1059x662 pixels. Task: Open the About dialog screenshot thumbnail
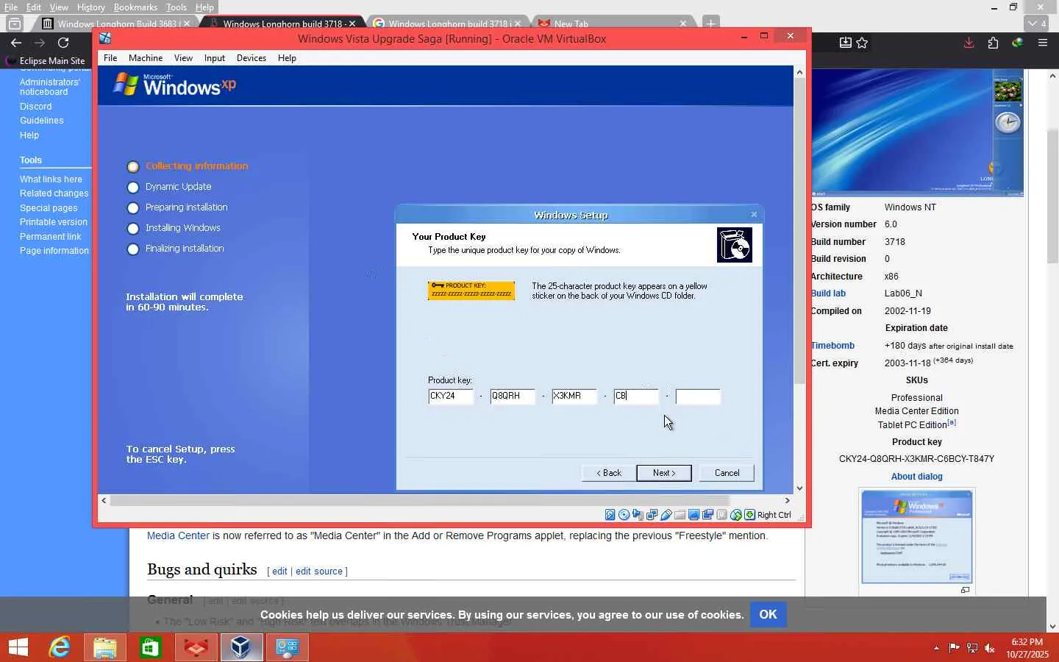tap(917, 535)
